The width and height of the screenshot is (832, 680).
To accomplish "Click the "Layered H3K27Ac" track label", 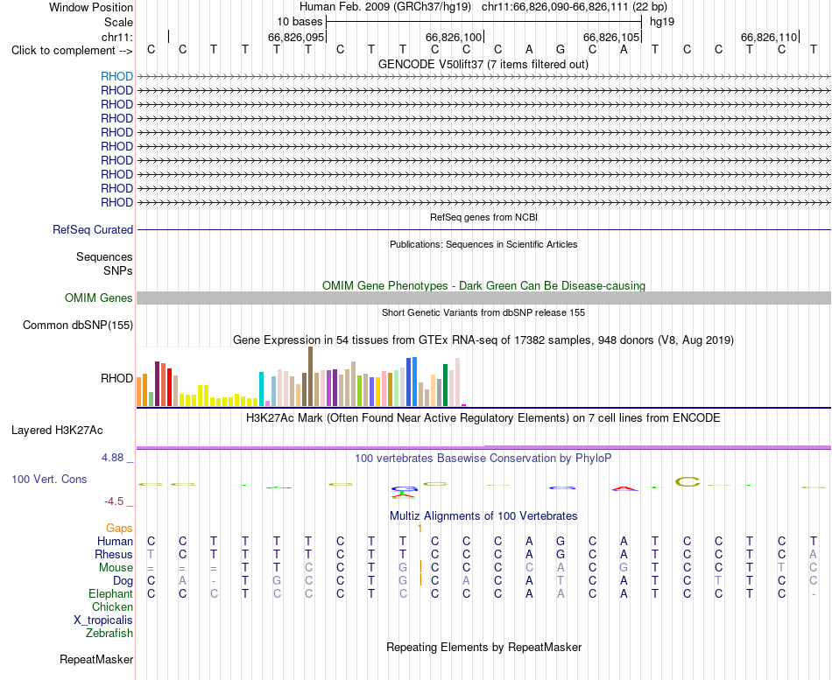I will (57, 431).
